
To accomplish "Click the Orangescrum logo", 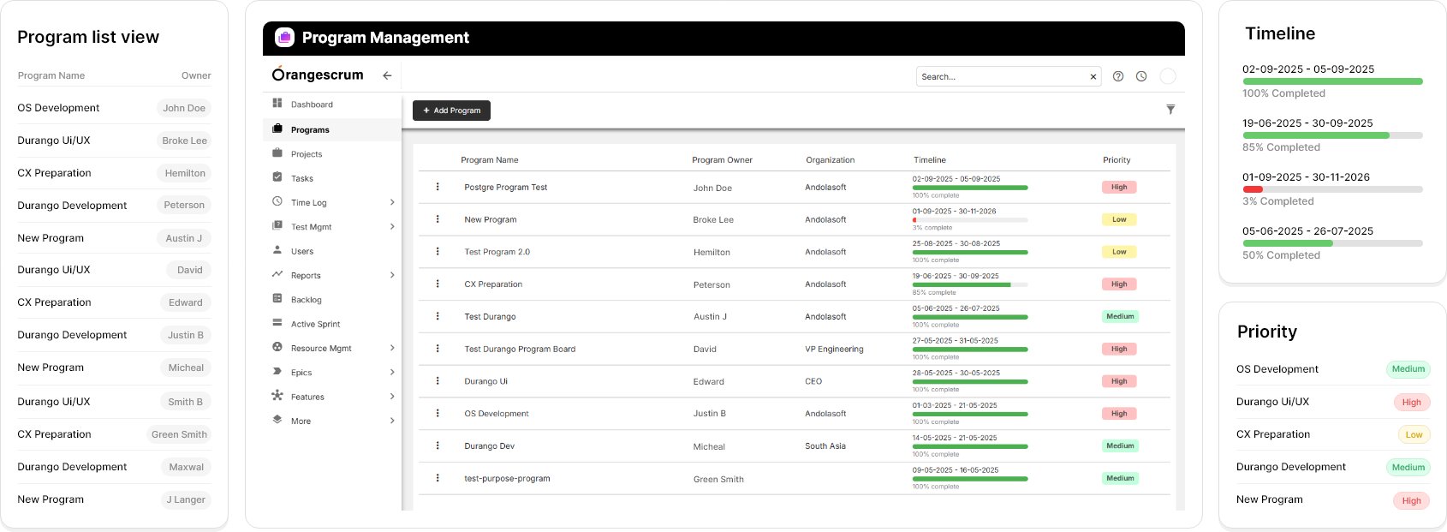I will click(318, 75).
